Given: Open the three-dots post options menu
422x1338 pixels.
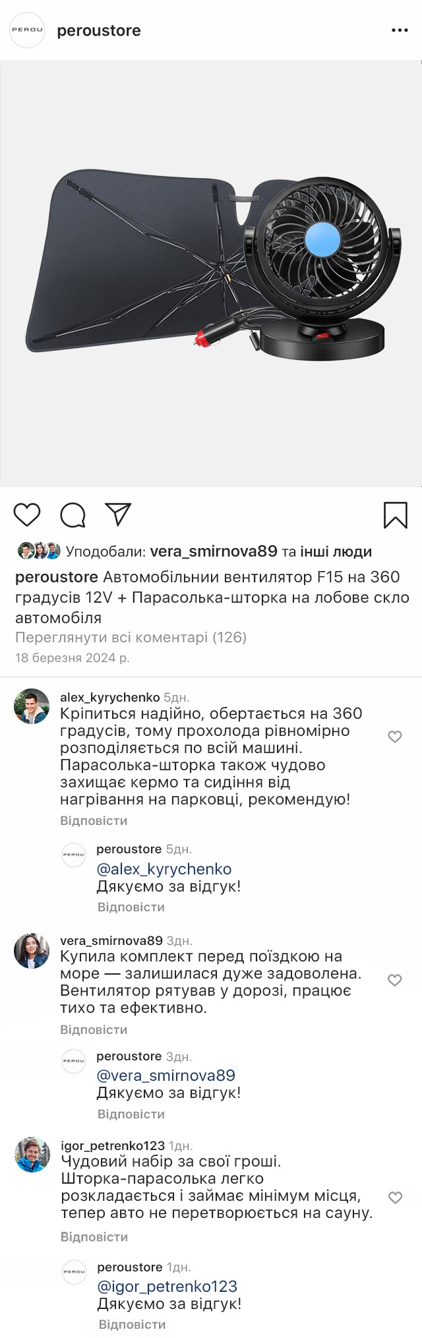Looking at the screenshot, I should [400, 30].
